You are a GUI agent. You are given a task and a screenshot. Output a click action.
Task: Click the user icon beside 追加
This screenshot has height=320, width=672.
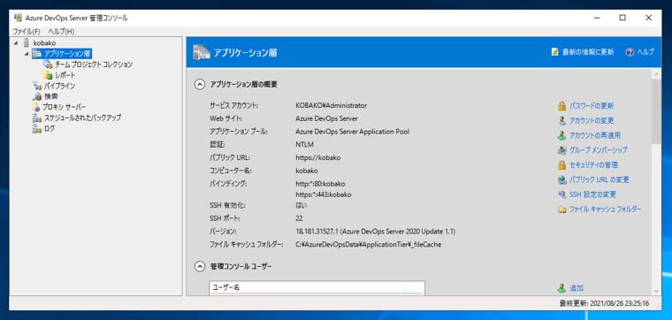pyautogui.click(x=561, y=288)
